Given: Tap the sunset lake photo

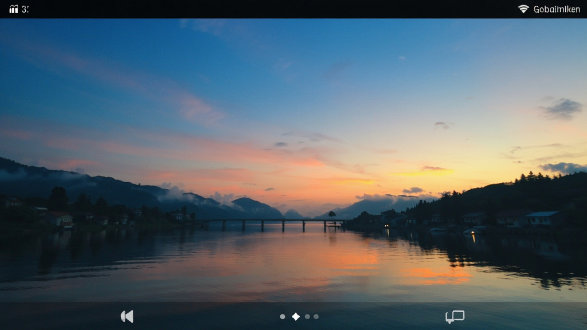Looking at the screenshot, I should pos(293,160).
